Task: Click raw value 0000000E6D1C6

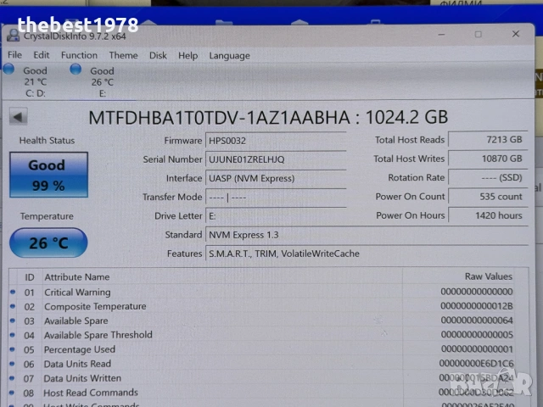Action: tap(477, 364)
